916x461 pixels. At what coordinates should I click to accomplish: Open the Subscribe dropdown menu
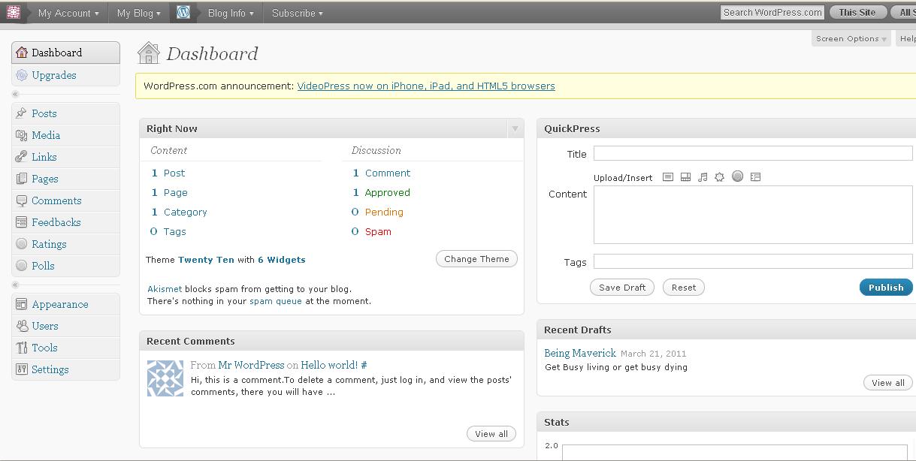pos(298,13)
